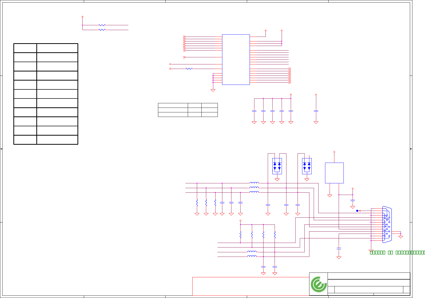The height and width of the screenshot is (298, 425).
Task: Select the power port above the five-capacitor bank
Action: [x=291, y=95]
